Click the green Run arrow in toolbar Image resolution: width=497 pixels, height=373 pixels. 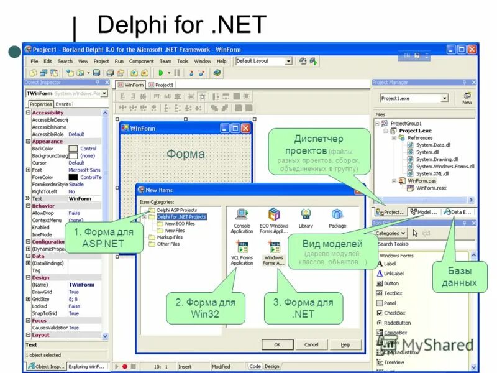tap(161, 73)
